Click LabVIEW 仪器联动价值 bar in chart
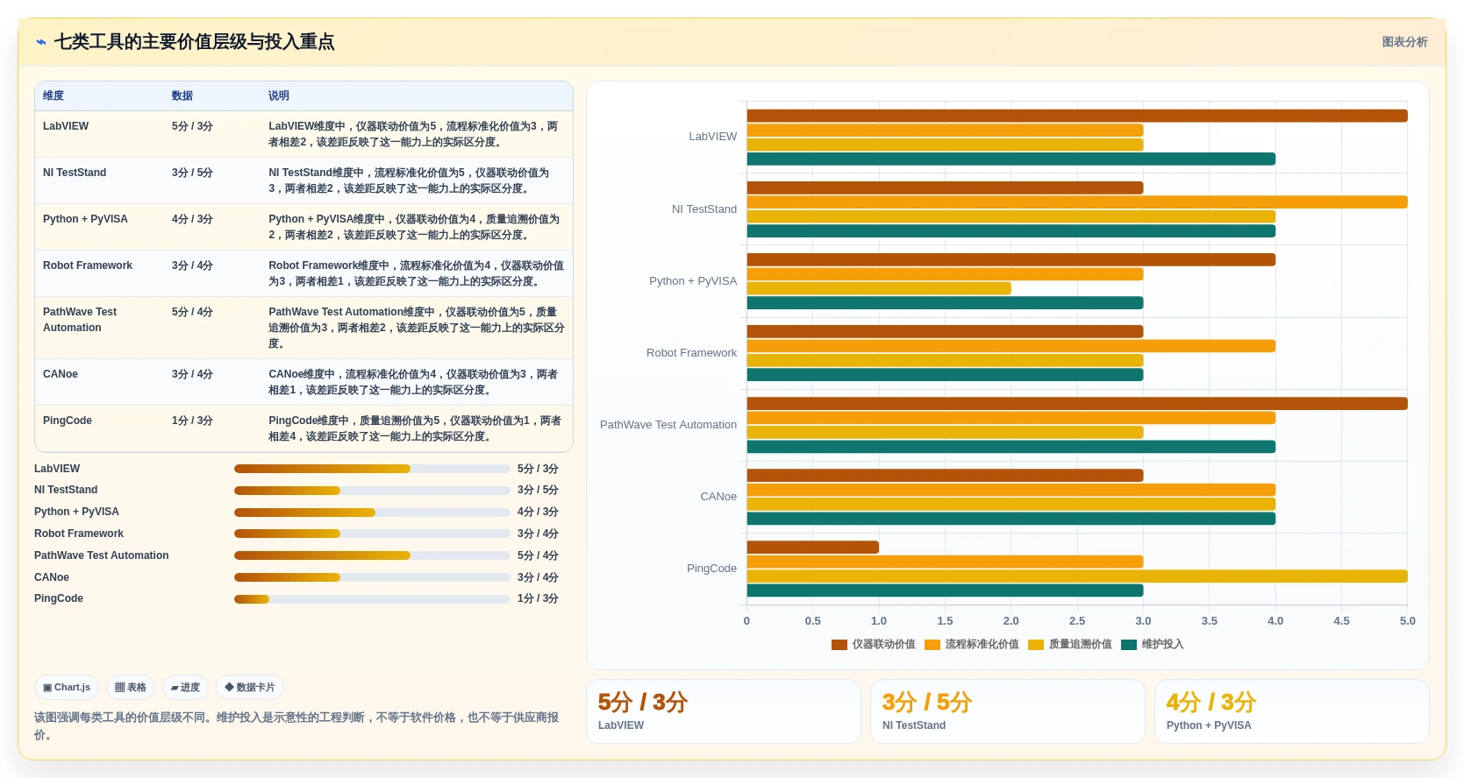 point(1077,116)
